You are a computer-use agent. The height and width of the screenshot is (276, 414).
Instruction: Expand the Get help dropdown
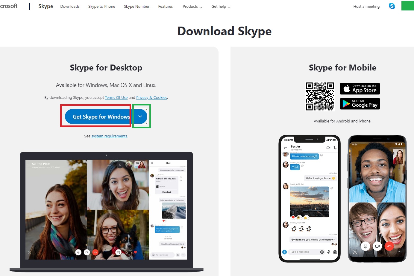point(221,6)
